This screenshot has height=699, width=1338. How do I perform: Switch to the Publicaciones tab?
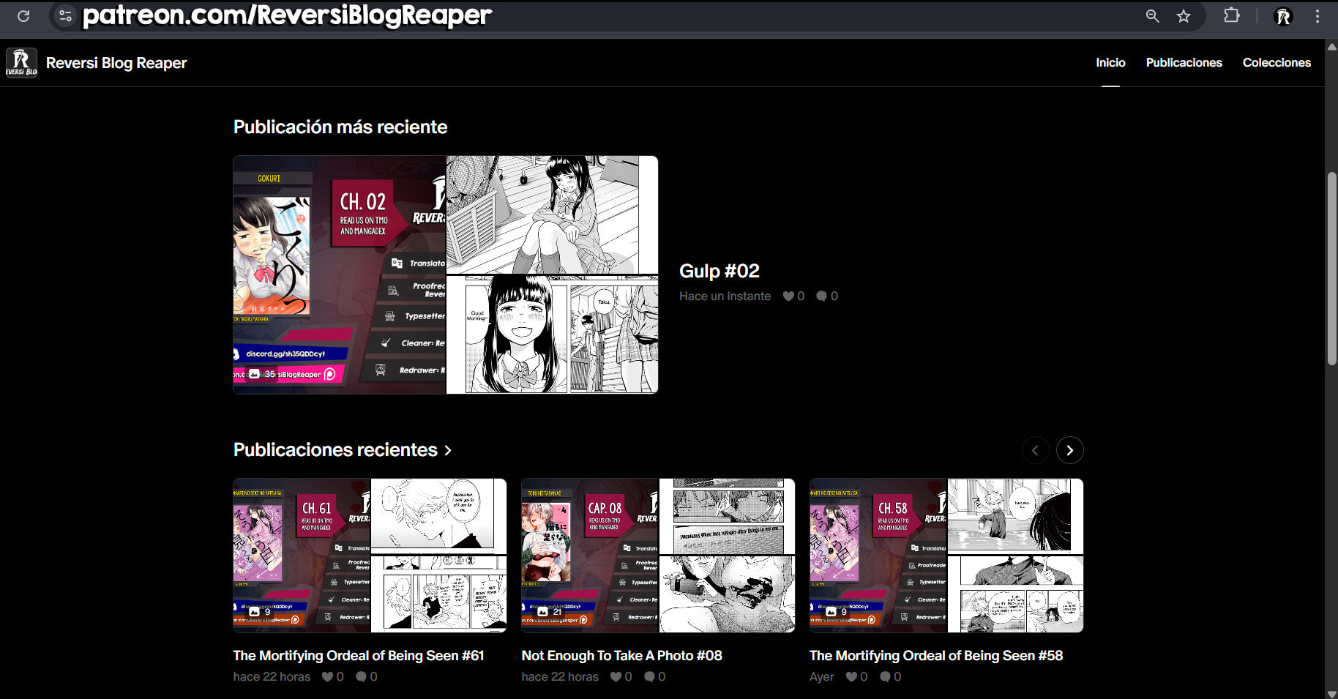click(1184, 63)
